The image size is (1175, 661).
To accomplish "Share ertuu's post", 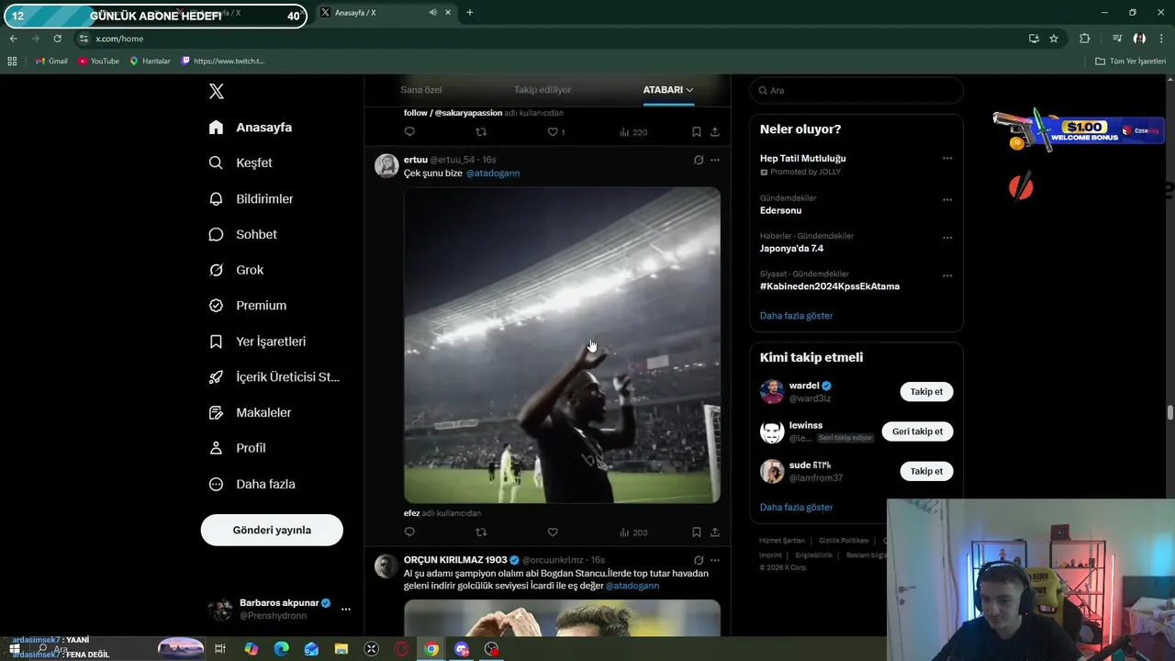I will coord(715,532).
